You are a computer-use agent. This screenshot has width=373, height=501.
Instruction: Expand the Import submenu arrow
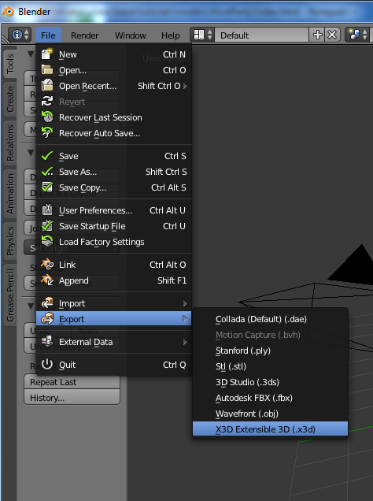tap(185, 303)
